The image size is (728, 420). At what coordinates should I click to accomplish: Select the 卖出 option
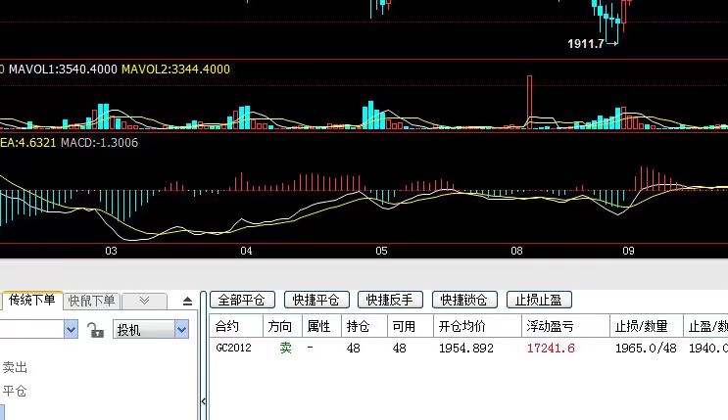pos(15,367)
